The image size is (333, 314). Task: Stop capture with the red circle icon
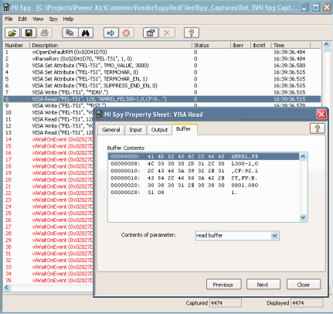[126, 33]
